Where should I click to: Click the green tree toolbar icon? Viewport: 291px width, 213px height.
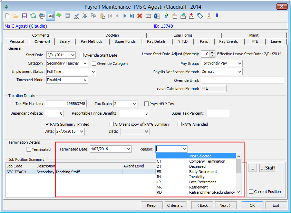pos(59,16)
